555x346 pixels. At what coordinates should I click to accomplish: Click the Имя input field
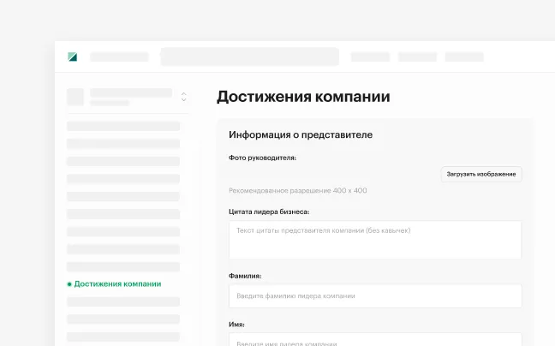click(x=375, y=340)
